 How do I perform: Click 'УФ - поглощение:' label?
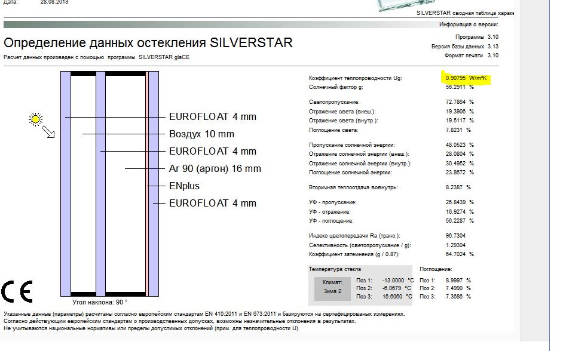coord(331,221)
